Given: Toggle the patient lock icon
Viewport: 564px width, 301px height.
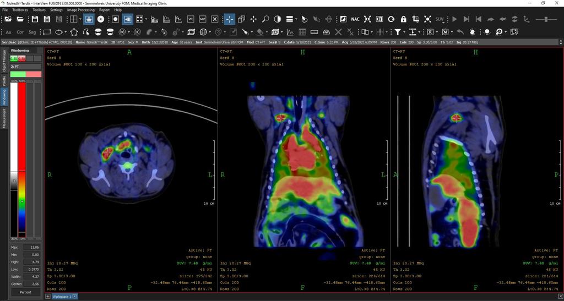Looking at the screenshot, I should (x=89, y=19).
